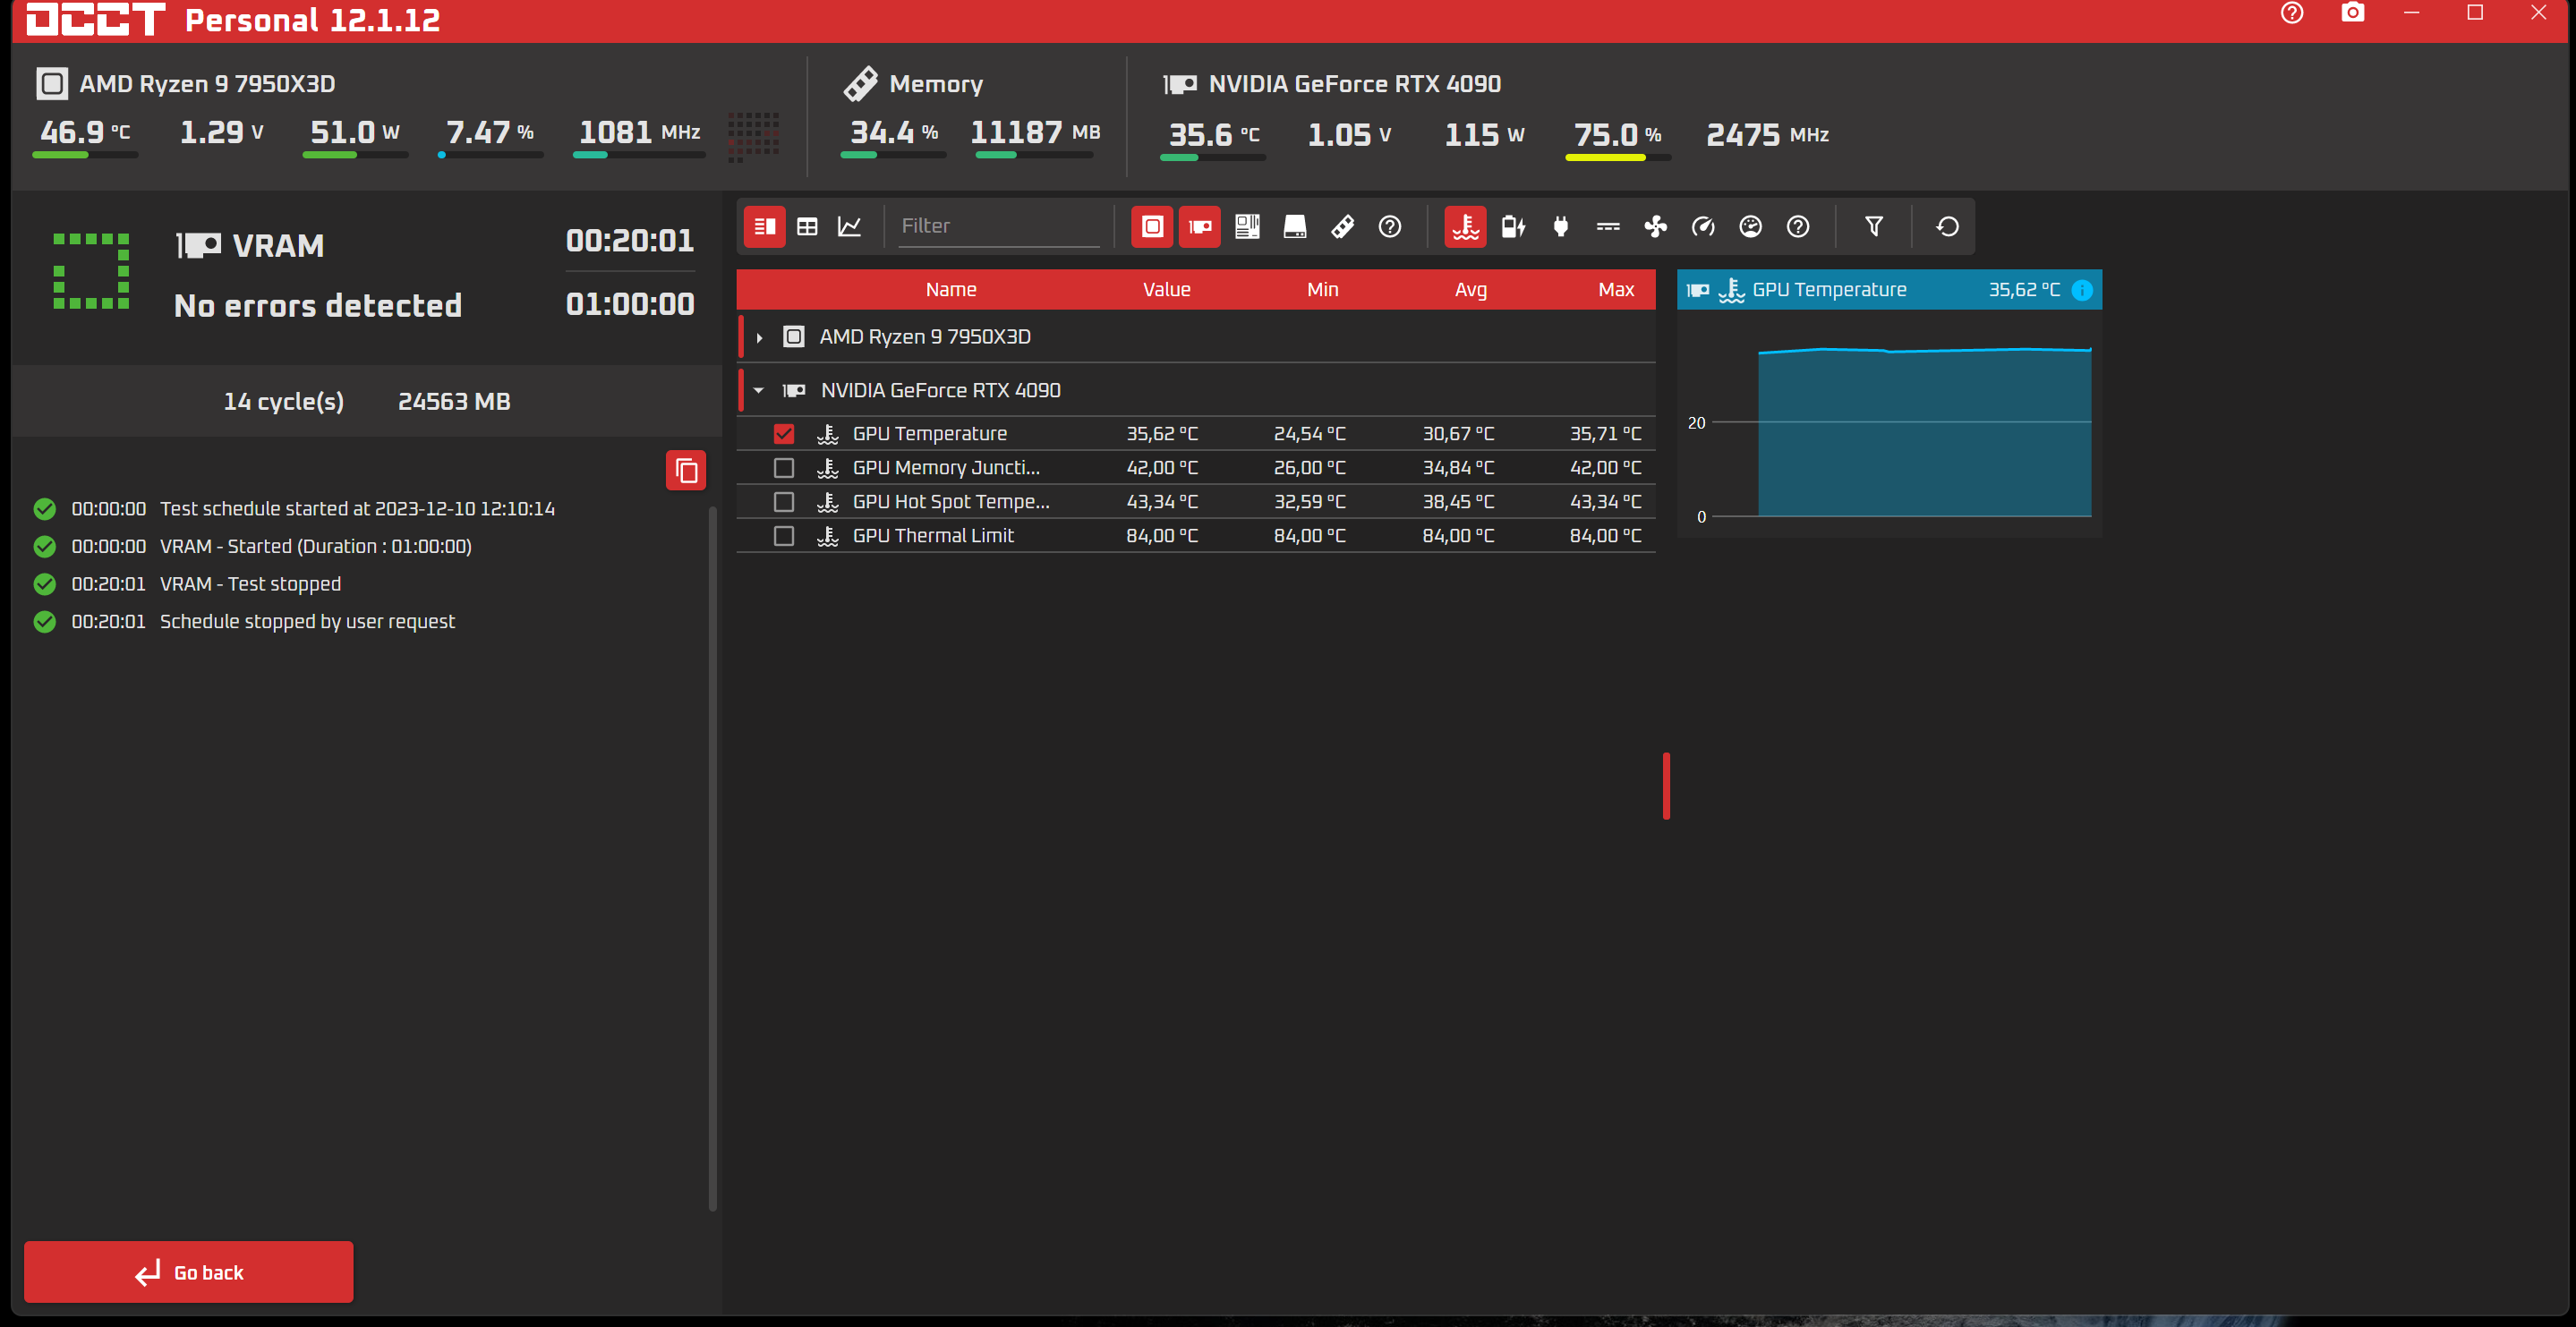Click the storage drive filter icon
This screenshot has height=1327, width=2576.
1294,227
